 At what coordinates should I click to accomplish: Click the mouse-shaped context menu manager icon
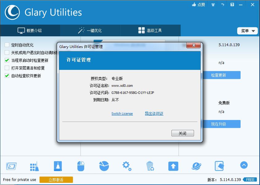tap(81, 166)
